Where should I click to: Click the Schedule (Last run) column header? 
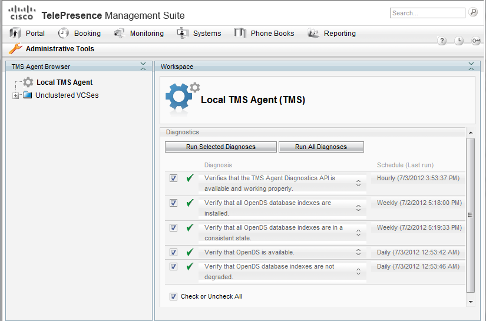(x=405, y=165)
